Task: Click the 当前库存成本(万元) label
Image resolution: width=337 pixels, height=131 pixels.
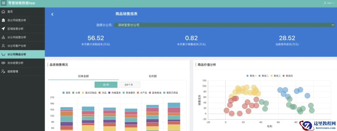Action: 287,44
